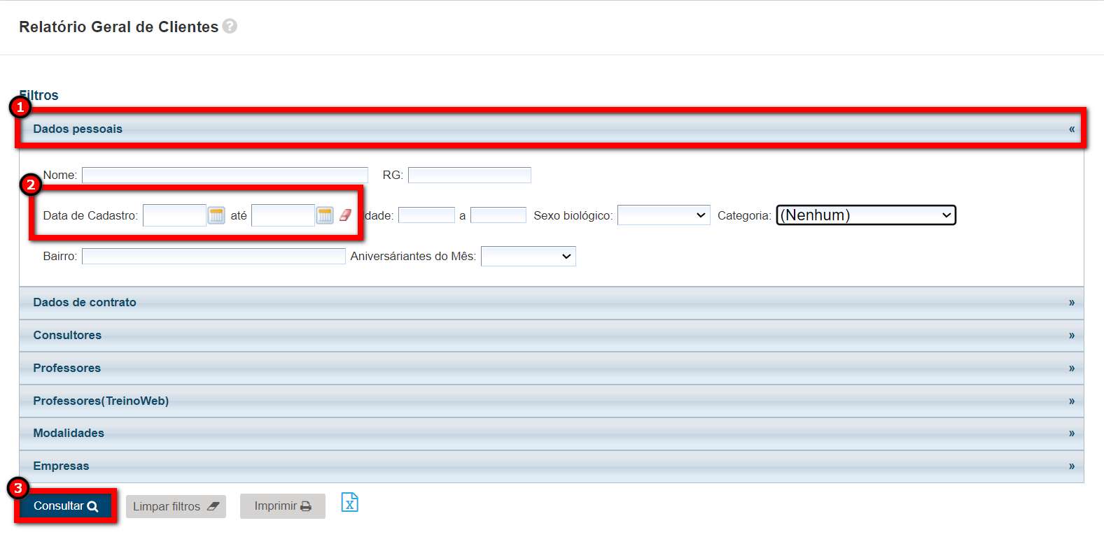
Task: Click the Limpar filtros button
Action: coord(176,506)
